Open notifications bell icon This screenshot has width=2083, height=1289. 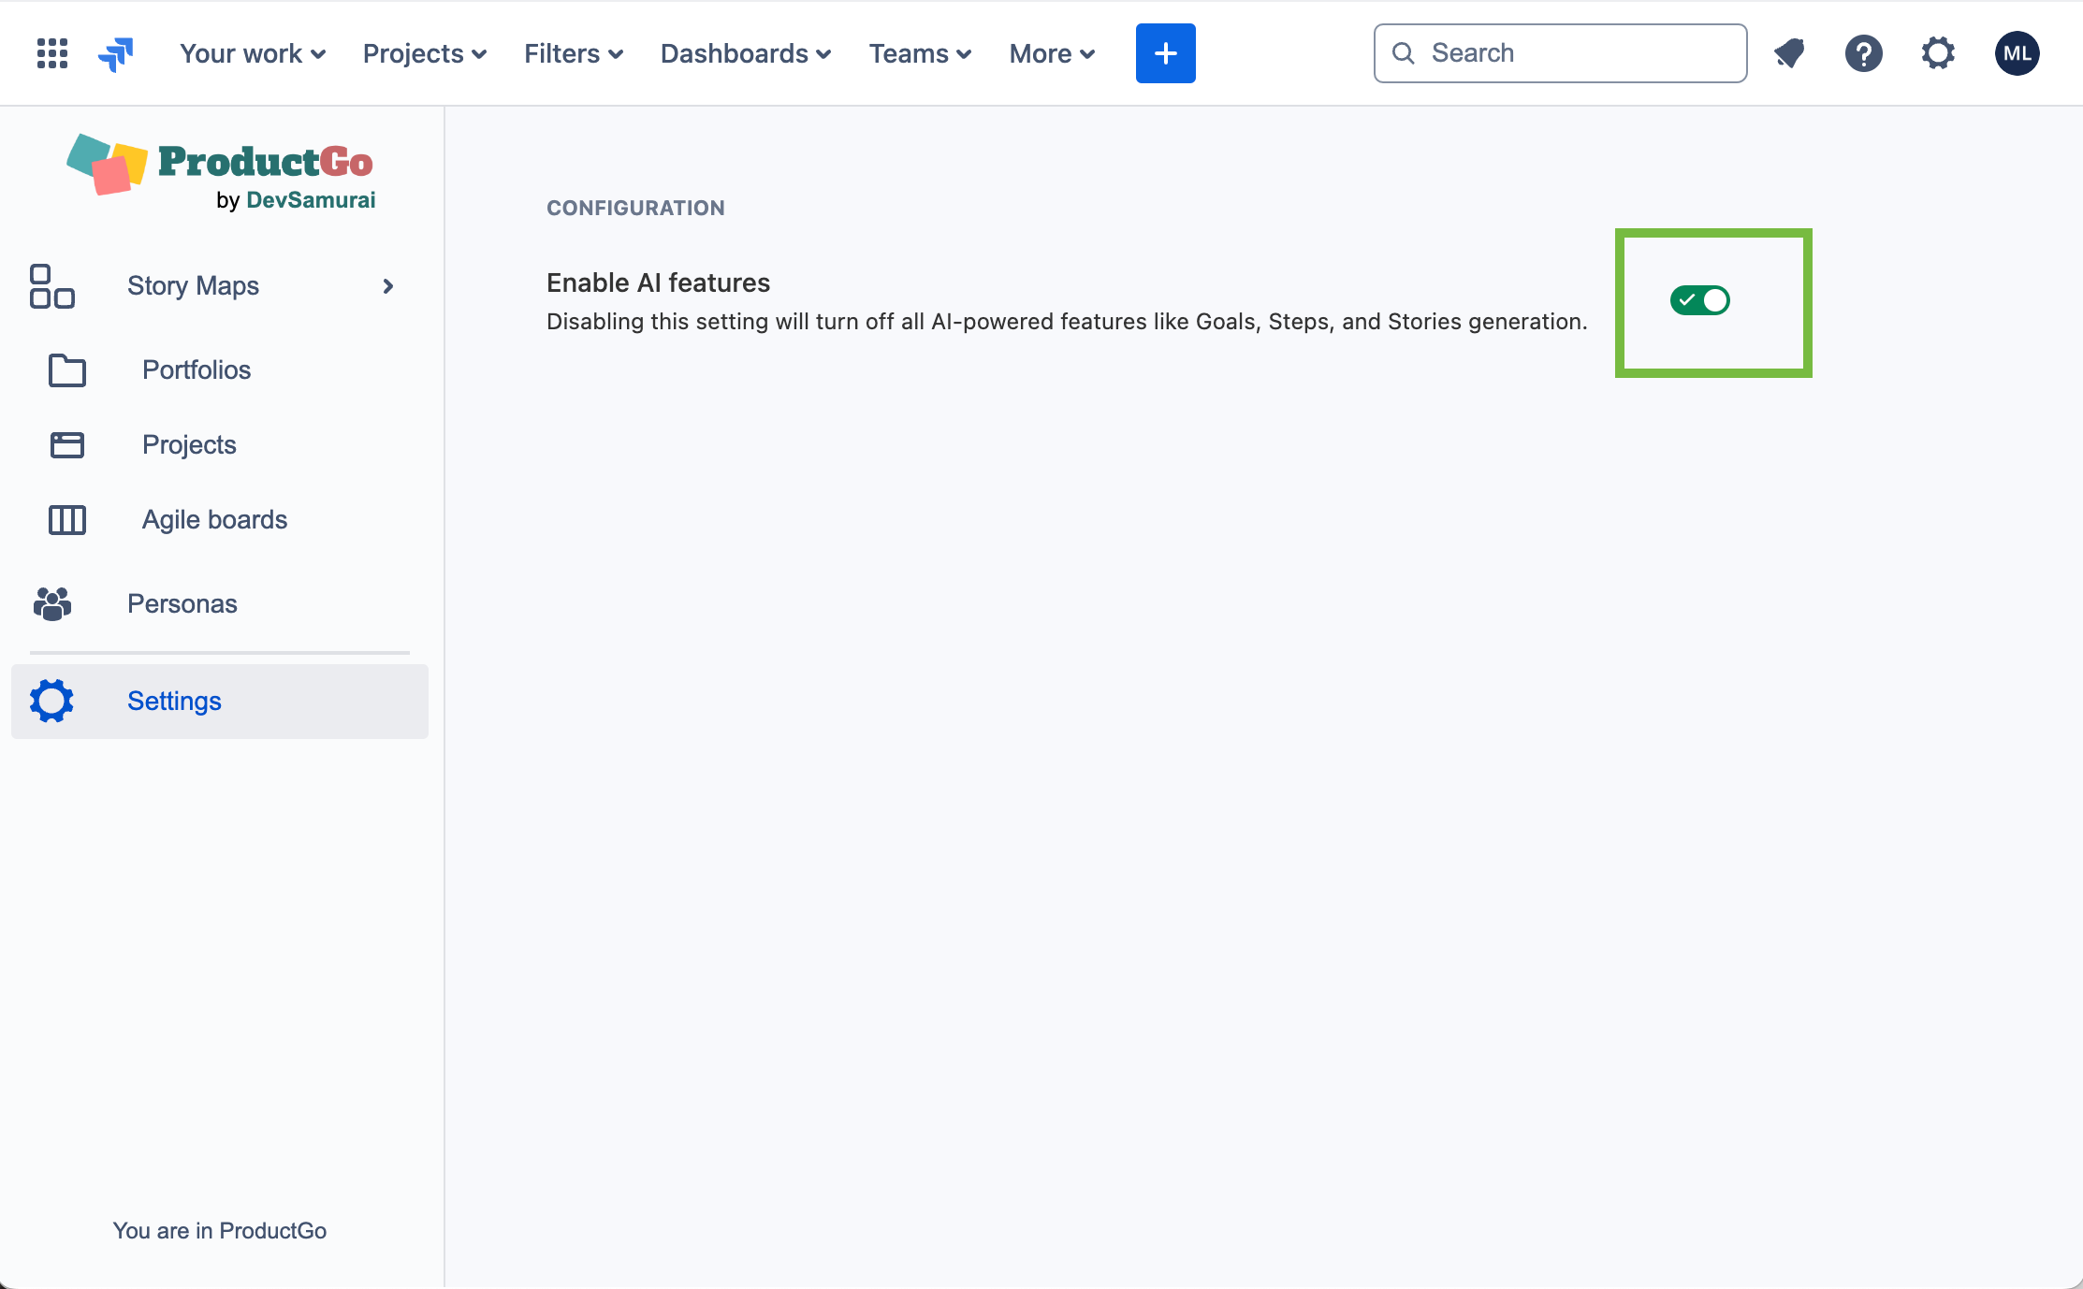click(1789, 53)
